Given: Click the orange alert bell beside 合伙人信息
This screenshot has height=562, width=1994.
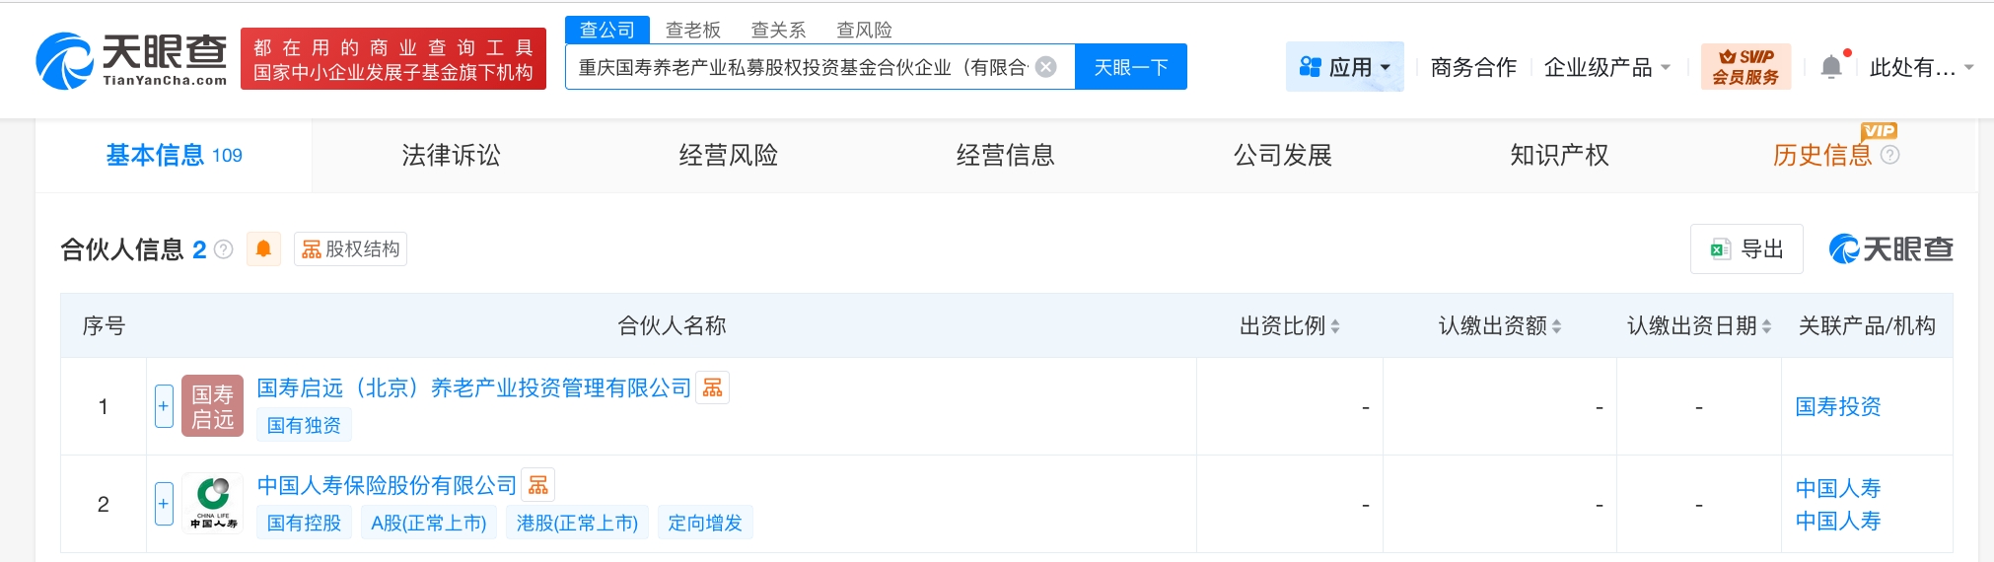Looking at the screenshot, I should click(x=263, y=249).
